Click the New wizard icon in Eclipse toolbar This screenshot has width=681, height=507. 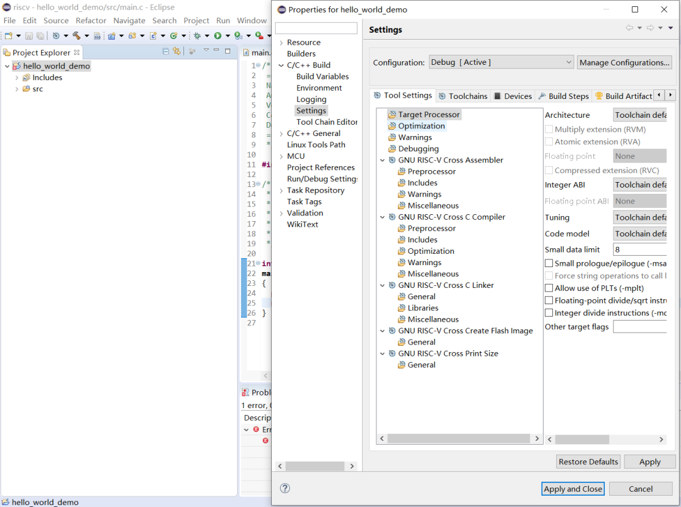click(9, 35)
